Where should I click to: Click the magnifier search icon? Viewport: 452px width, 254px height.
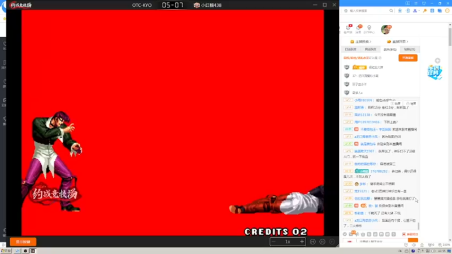click(x=391, y=11)
